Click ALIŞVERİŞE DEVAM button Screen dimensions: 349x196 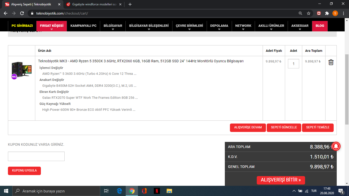(248, 127)
